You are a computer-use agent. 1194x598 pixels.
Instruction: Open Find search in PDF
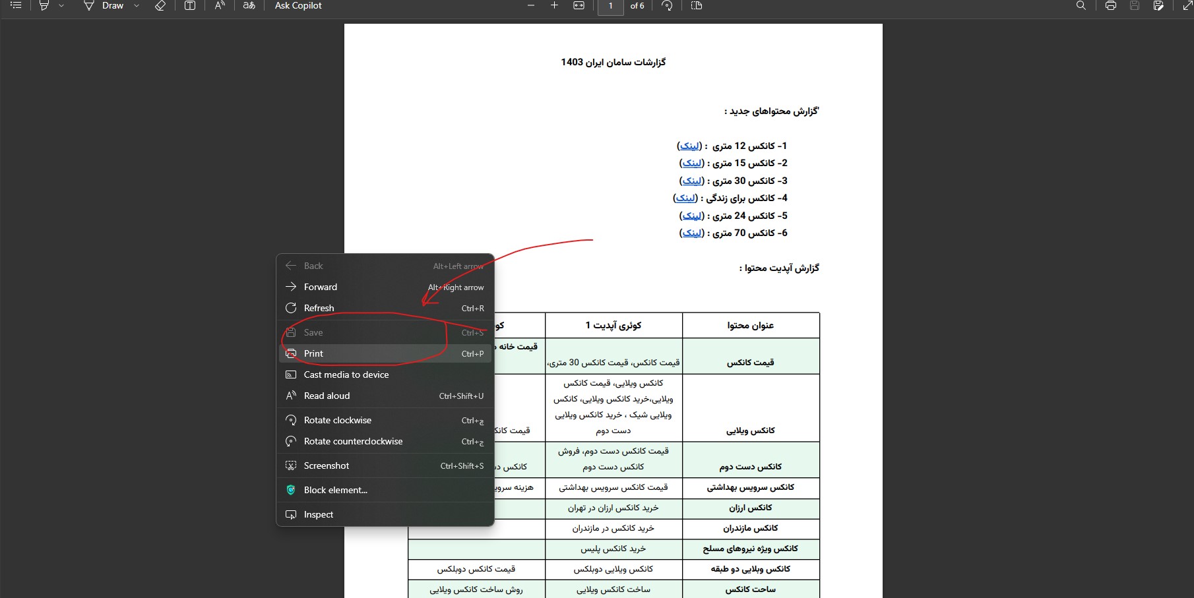[1081, 5]
